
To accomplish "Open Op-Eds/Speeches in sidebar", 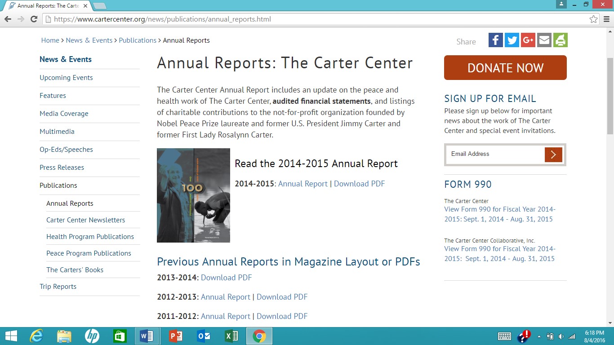I will (x=66, y=150).
